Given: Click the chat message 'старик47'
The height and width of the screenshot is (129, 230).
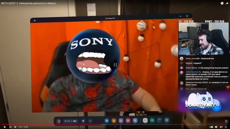Looking at the screenshot, I should pyautogui.click(x=197, y=63).
